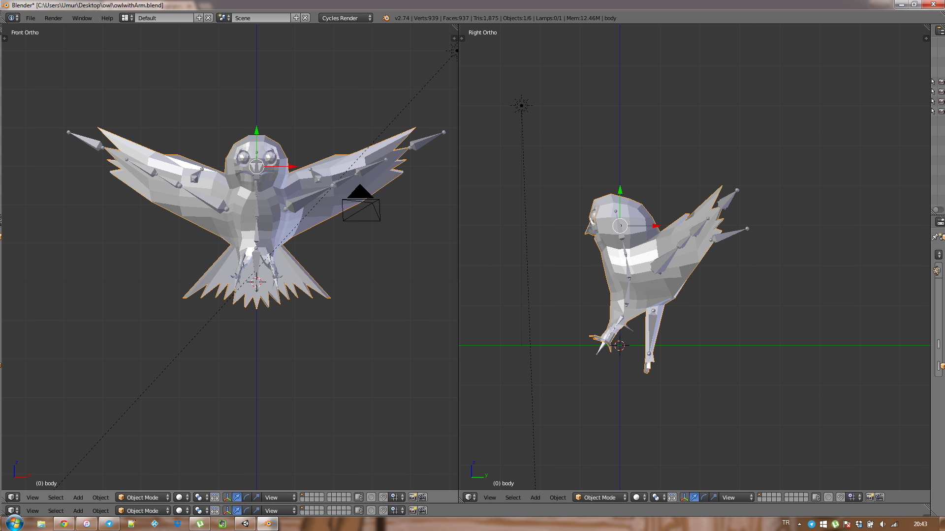Open transform orientation View dropdown, Right Ortho header

tap(737, 497)
